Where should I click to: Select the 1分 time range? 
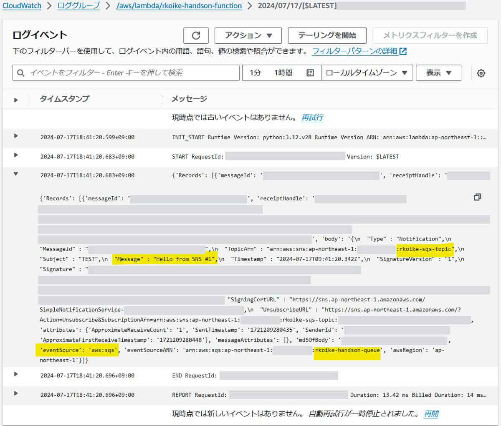tap(255, 73)
